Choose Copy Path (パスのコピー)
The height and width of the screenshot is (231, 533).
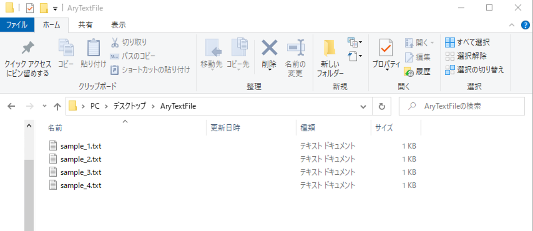[133, 56]
